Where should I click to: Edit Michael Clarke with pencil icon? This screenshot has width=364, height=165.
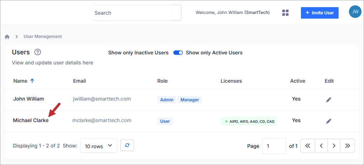(x=329, y=121)
